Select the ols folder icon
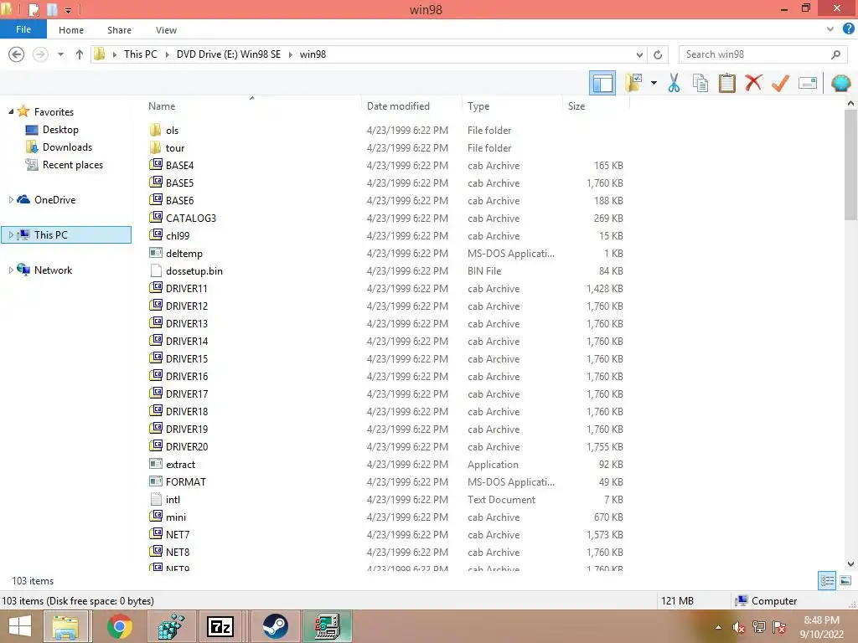The width and height of the screenshot is (858, 643). [x=155, y=130]
